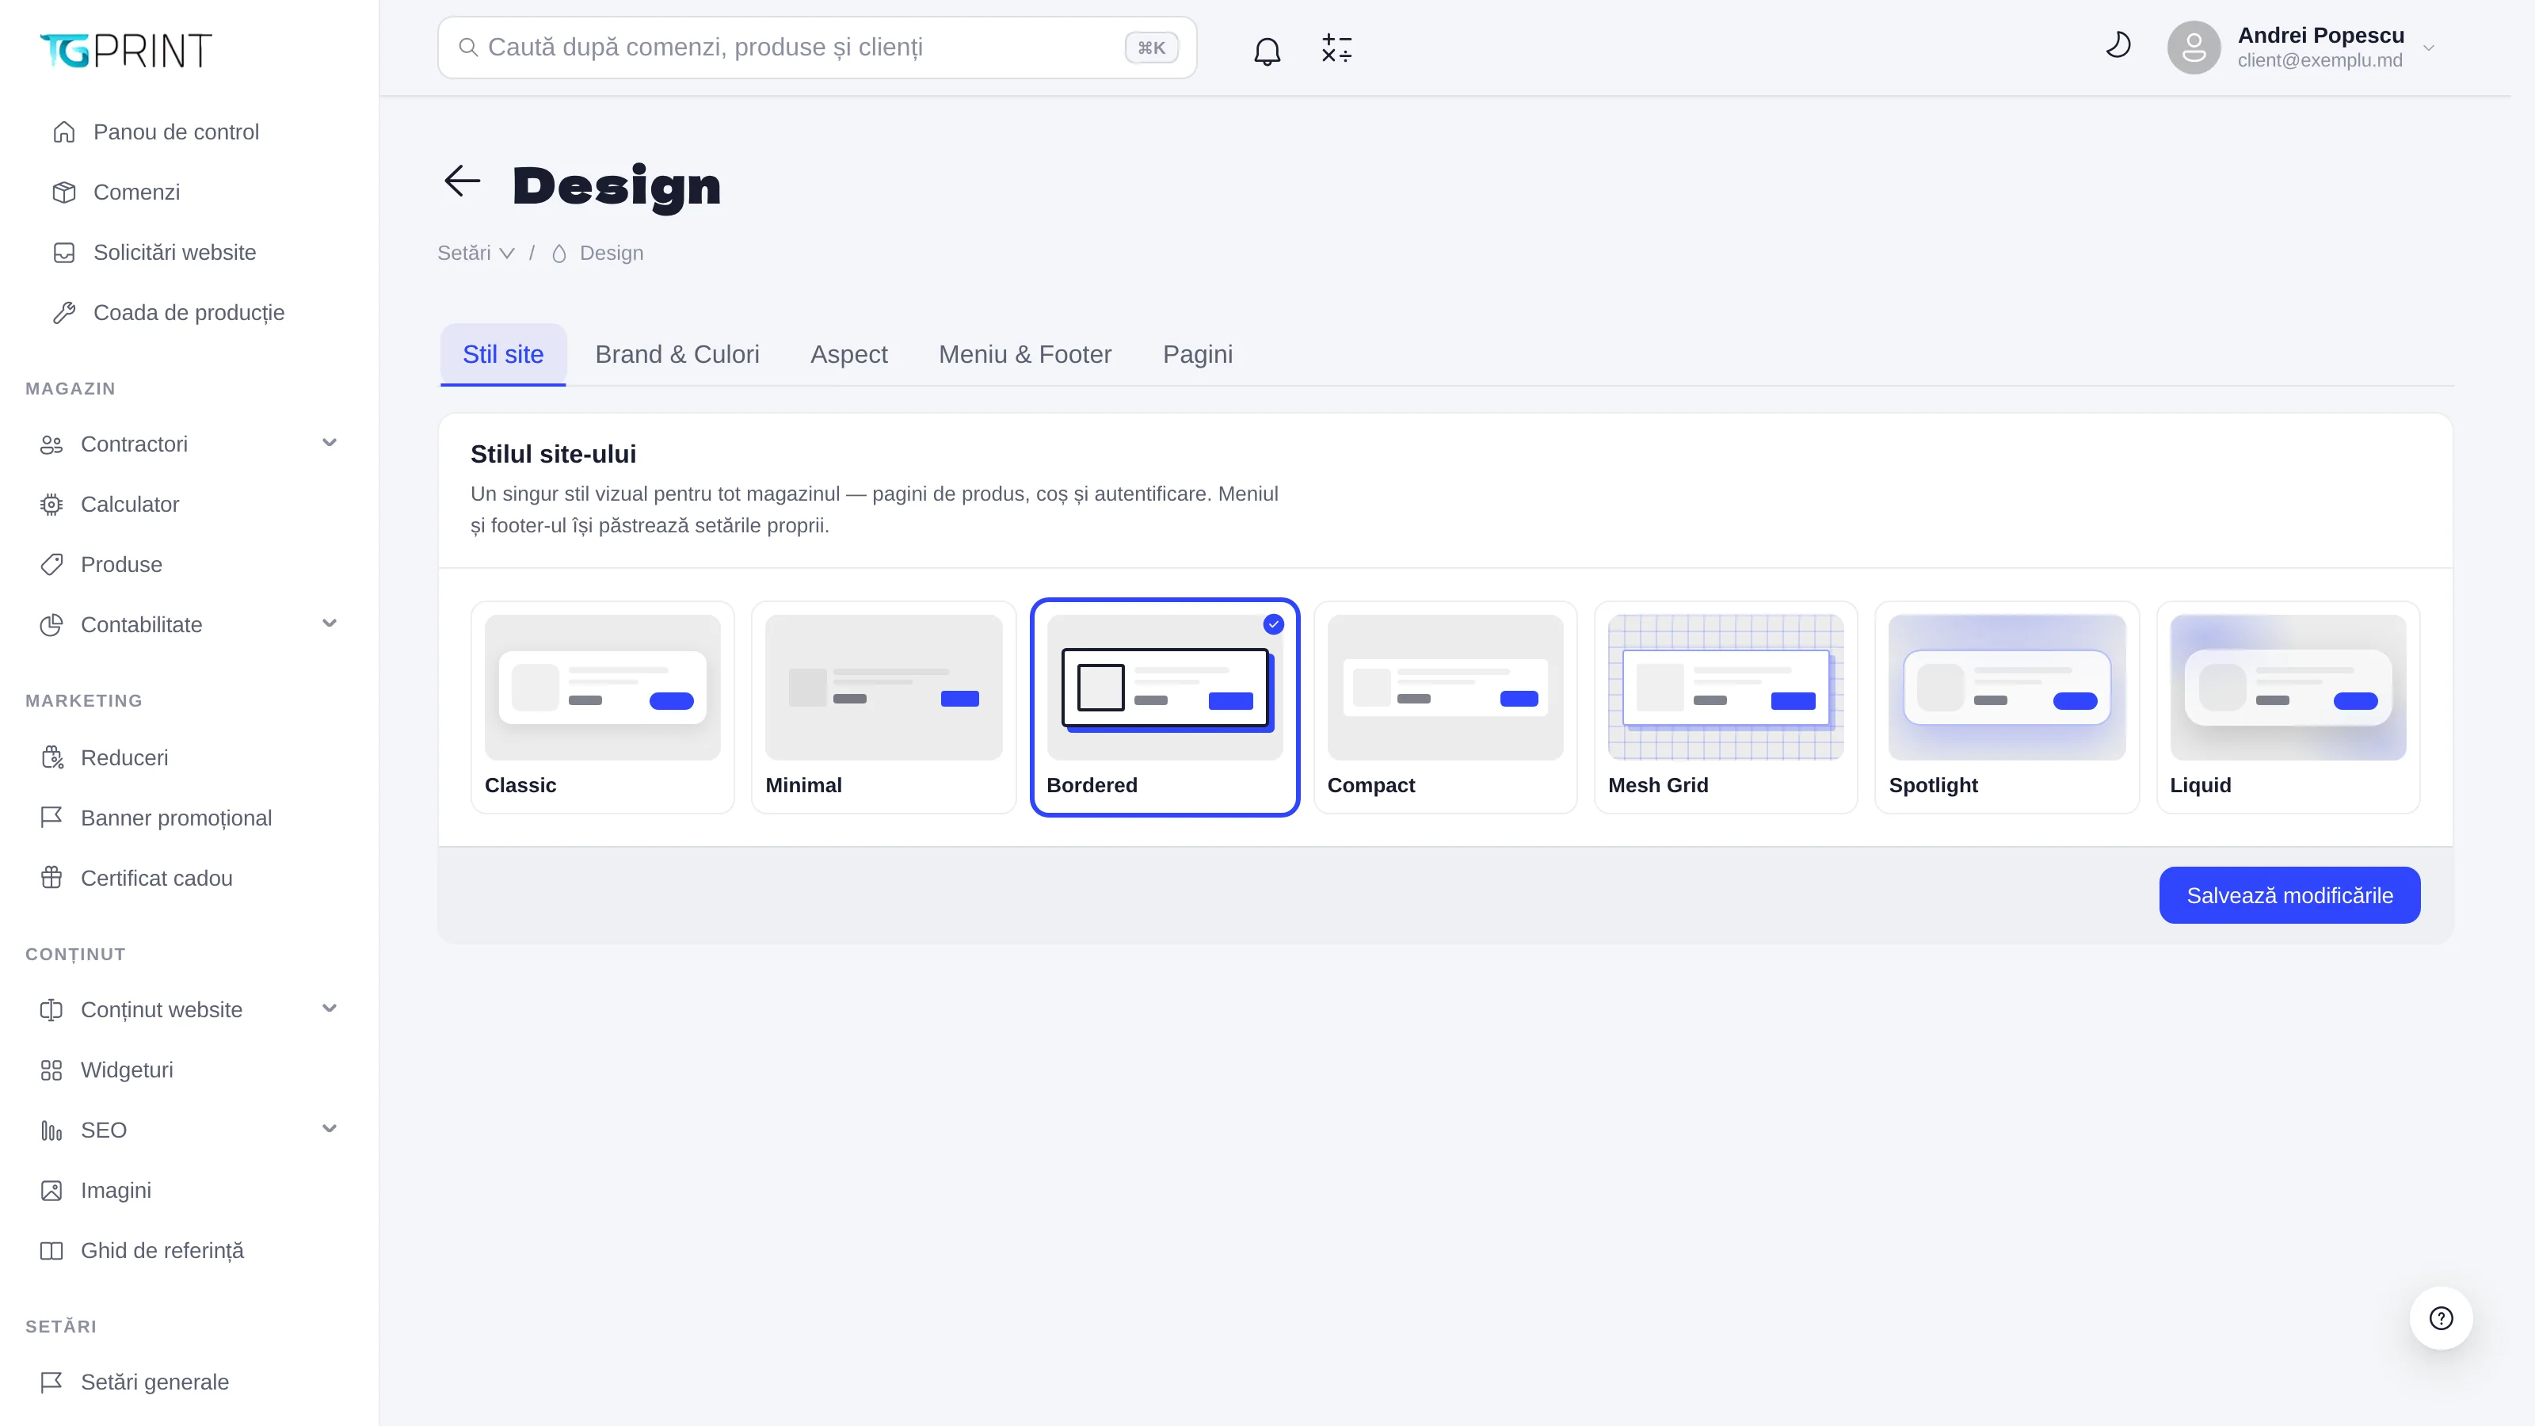
Task: Click the Reduceri discount icon
Action: click(x=51, y=758)
